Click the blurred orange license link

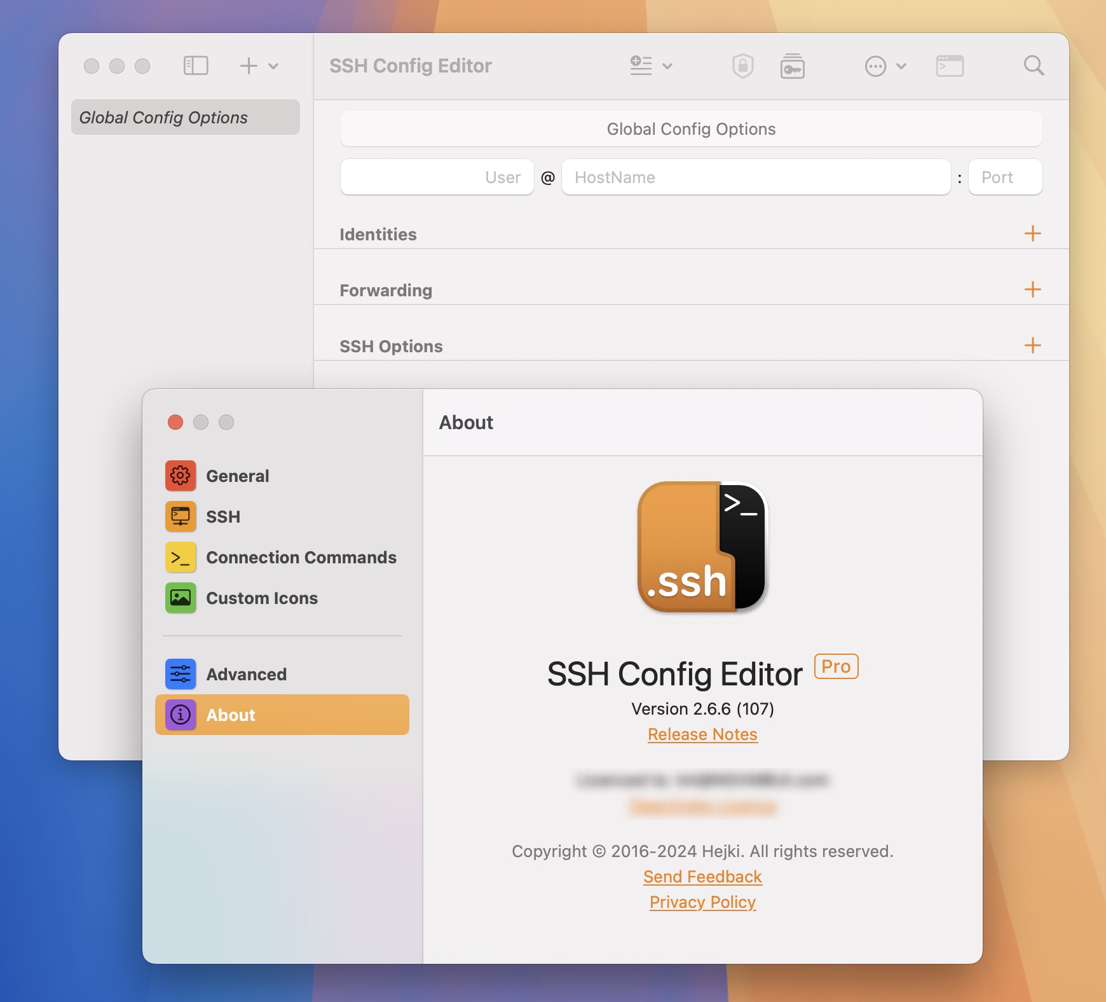702,807
